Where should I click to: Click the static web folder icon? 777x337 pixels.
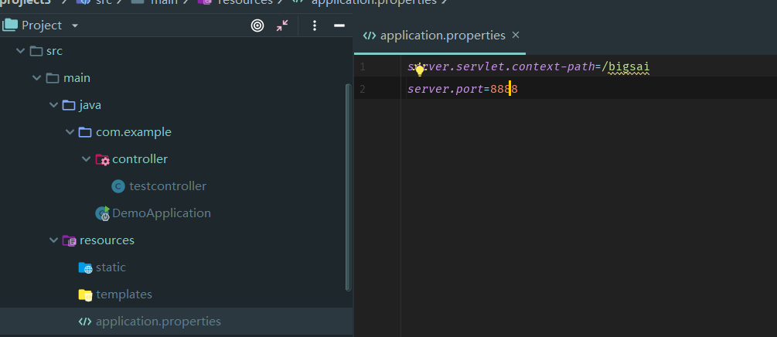click(x=85, y=267)
